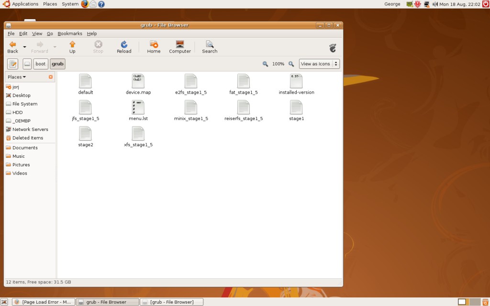The image size is (490, 306).
Task: Click the Reload toolbar icon
Action: pyautogui.click(x=124, y=47)
